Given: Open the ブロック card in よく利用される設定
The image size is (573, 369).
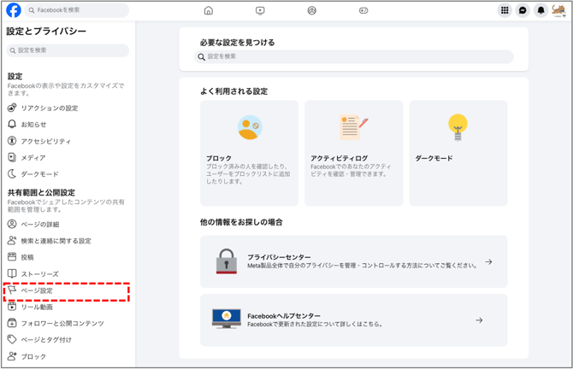Looking at the screenshot, I should click(x=249, y=153).
